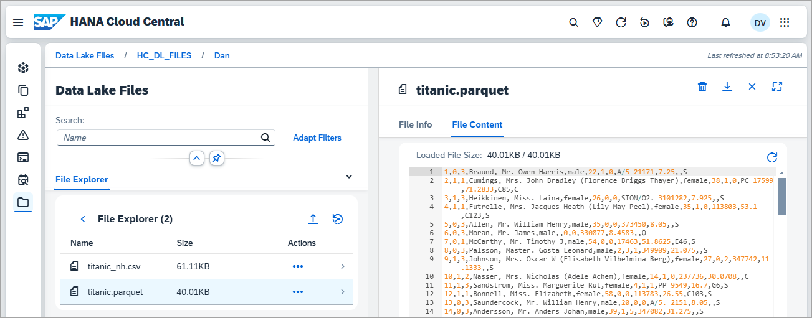Open the alerts warning sidebar icon
This screenshot has height=318, width=812.
pyautogui.click(x=23, y=135)
